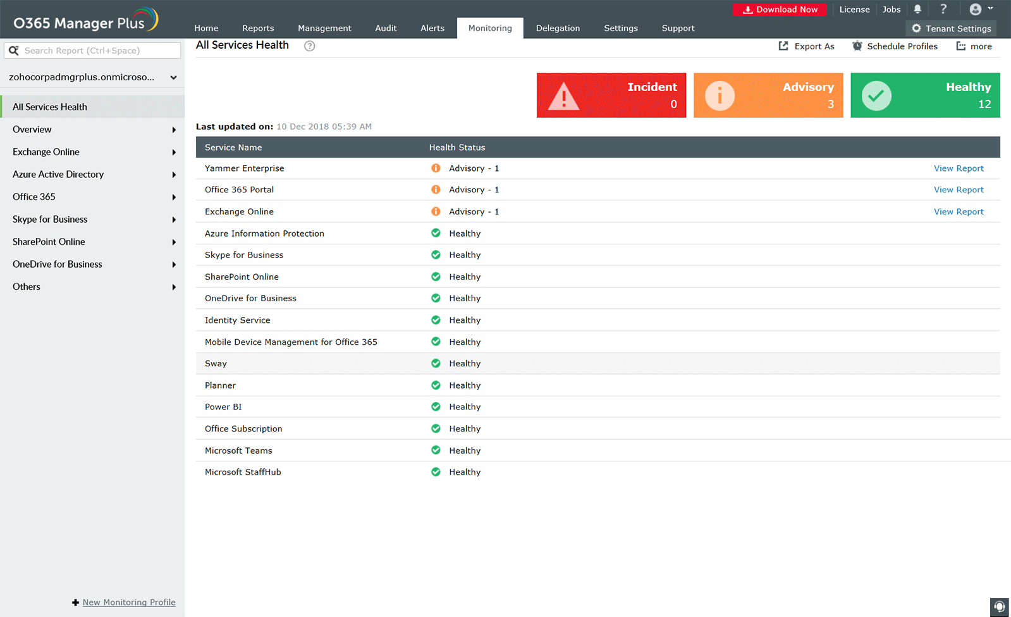Open the help question mark icon
This screenshot has width=1011, height=617.
click(x=943, y=9)
